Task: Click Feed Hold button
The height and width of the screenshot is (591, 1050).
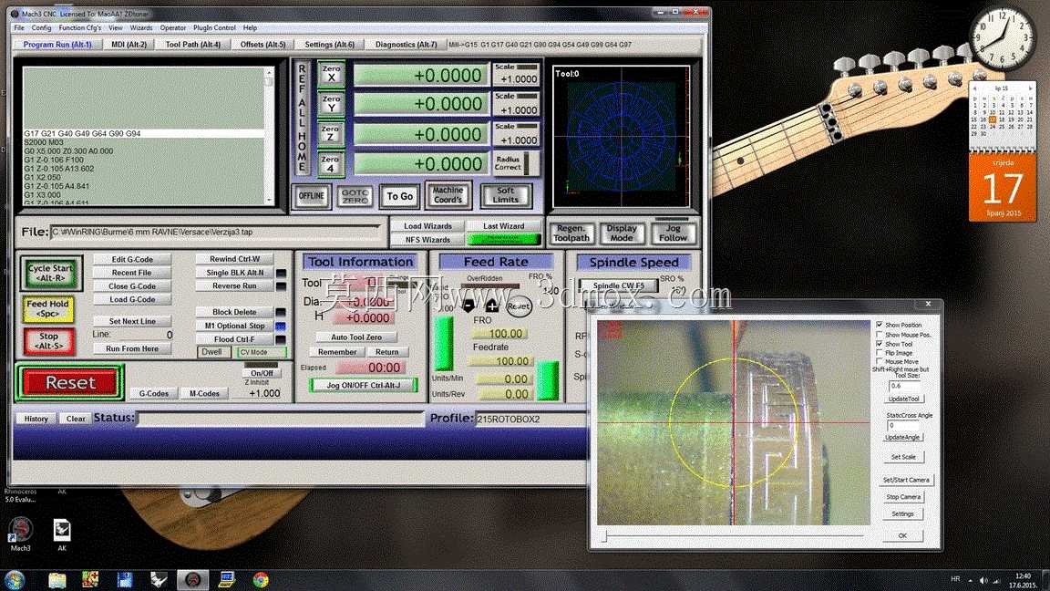Action: click(x=47, y=308)
